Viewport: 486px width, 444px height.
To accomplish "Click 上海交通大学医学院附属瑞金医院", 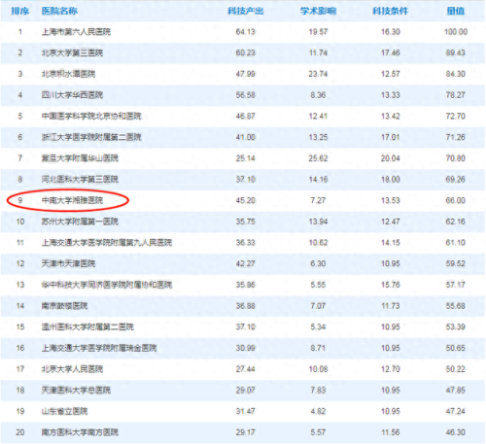I will click(x=99, y=348).
